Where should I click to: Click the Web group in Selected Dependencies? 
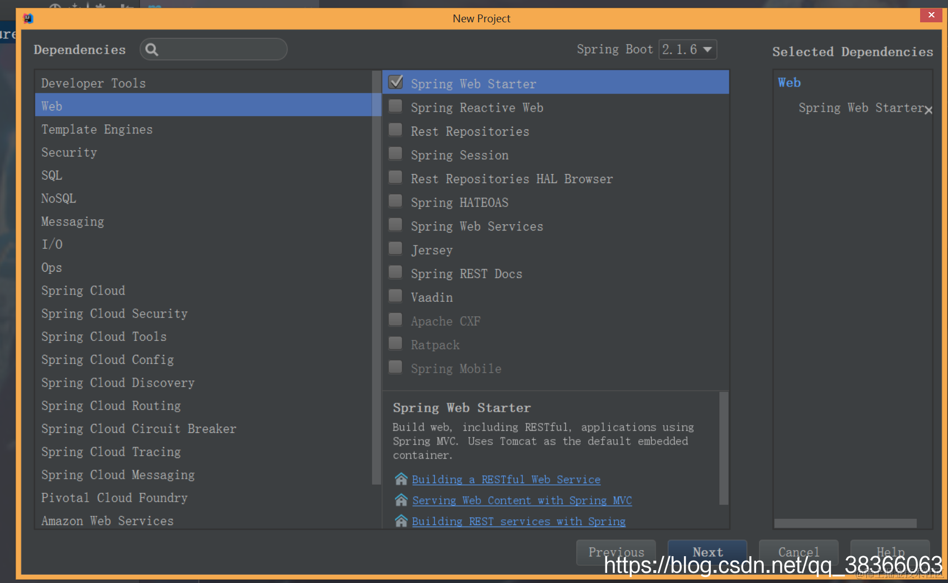tap(790, 83)
